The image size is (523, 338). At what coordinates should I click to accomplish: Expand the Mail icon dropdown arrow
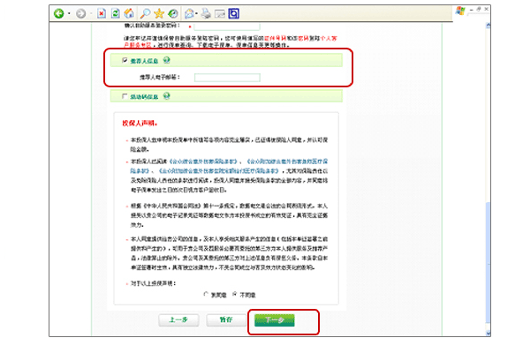[197, 13]
